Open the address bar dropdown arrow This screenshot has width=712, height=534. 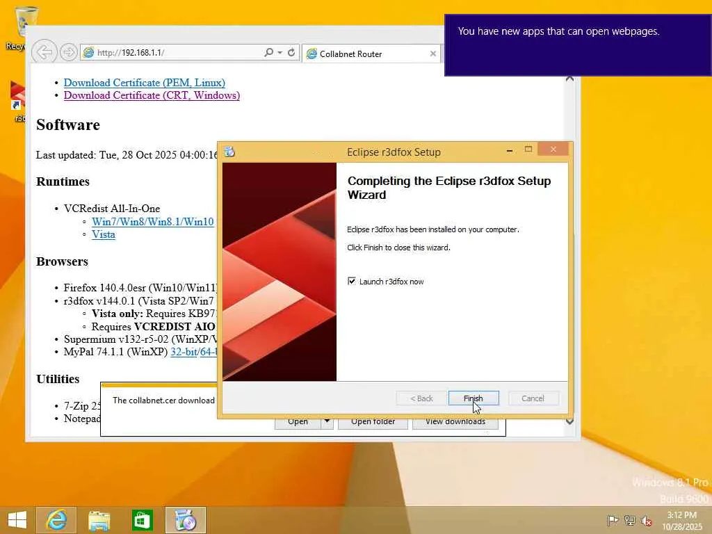coord(280,53)
